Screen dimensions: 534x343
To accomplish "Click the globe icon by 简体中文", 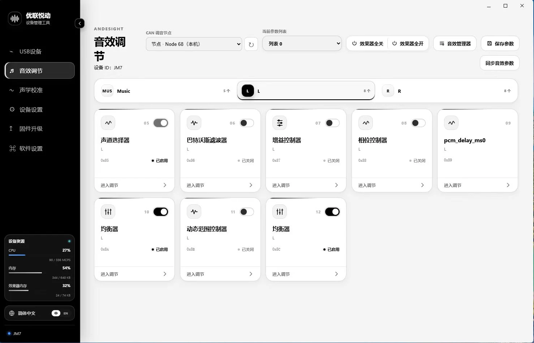I will coord(12,313).
